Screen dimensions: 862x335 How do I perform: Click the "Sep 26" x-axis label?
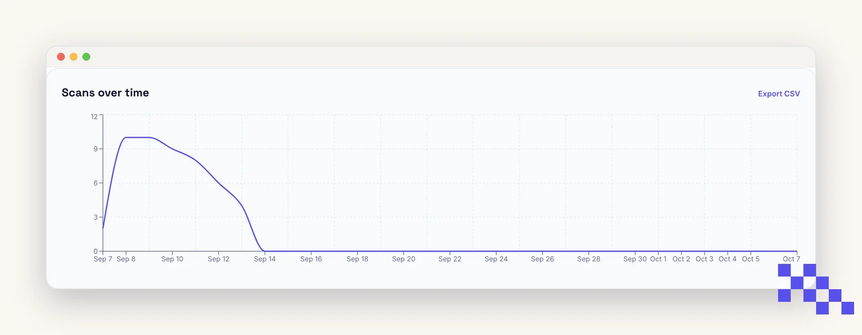point(543,259)
